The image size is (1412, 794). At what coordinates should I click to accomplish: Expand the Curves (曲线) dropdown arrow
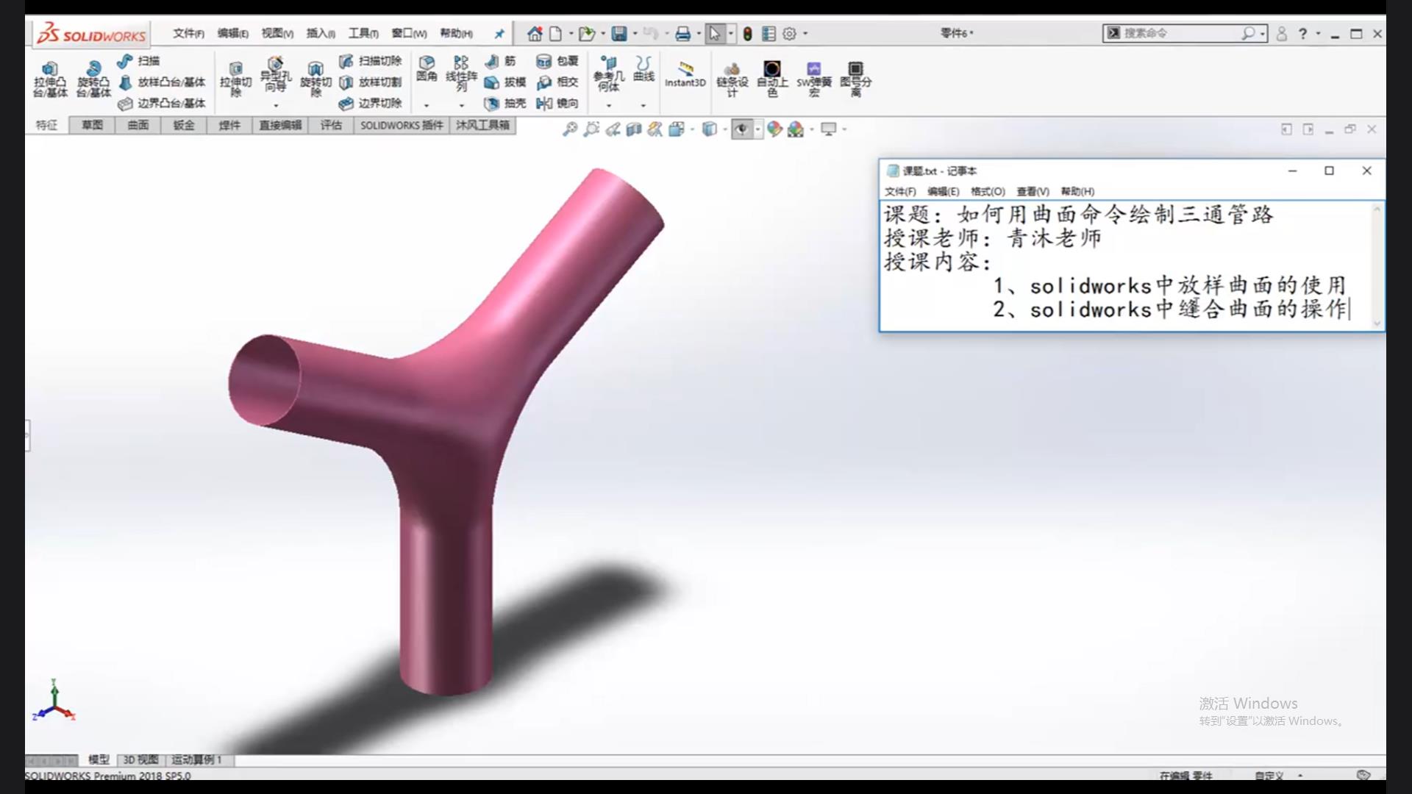pos(643,106)
